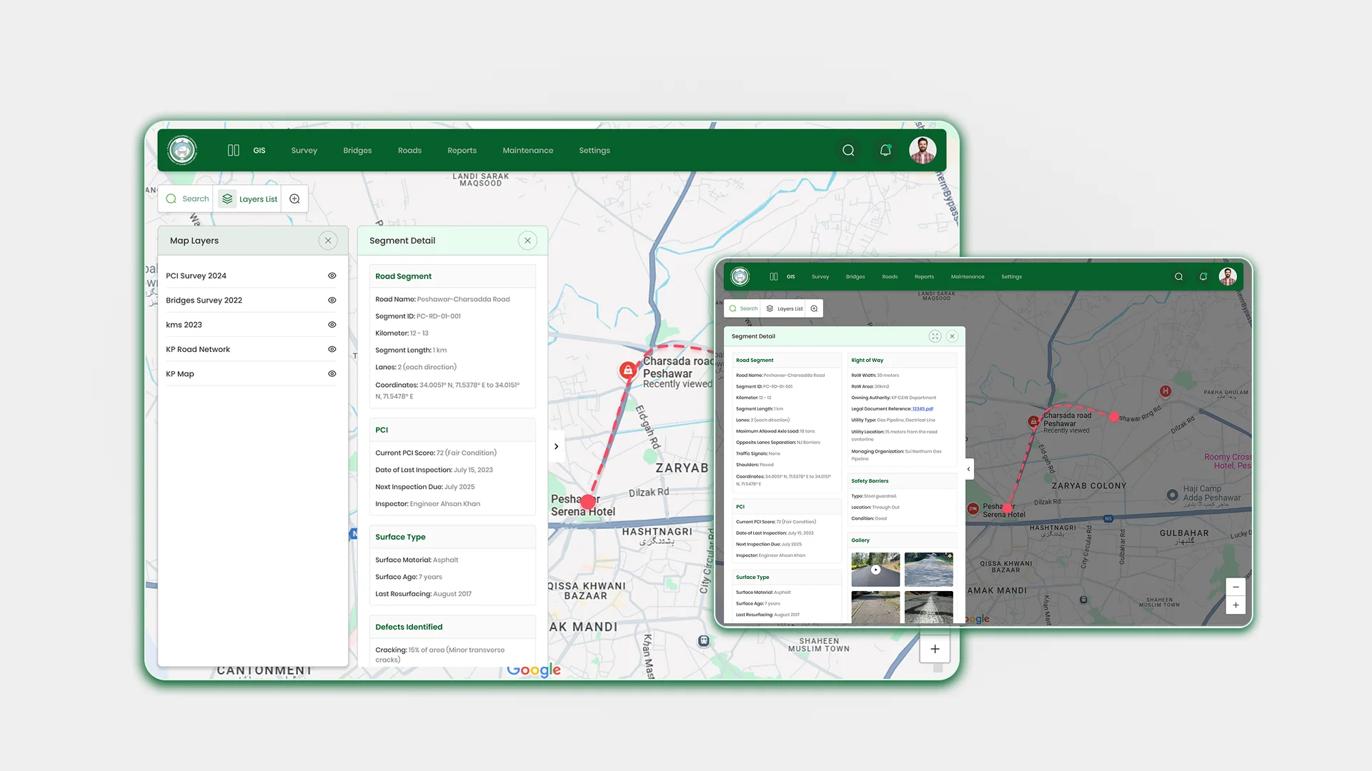Screen dimensions: 1372x771
Task: Click the Haji Camp Adda marker on small map
Action: click(1173, 495)
